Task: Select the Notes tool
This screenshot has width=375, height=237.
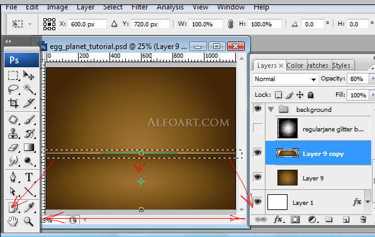Action: 13,207
